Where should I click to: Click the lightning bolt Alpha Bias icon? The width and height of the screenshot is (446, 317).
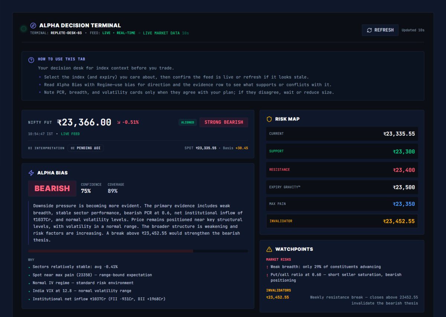pos(31,173)
